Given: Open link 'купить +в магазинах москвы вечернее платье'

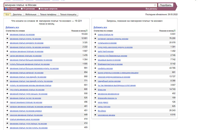Looking at the screenshot, I should point(30,85).
